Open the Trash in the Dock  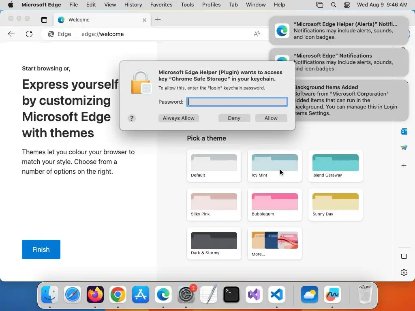pyautogui.click(x=365, y=294)
